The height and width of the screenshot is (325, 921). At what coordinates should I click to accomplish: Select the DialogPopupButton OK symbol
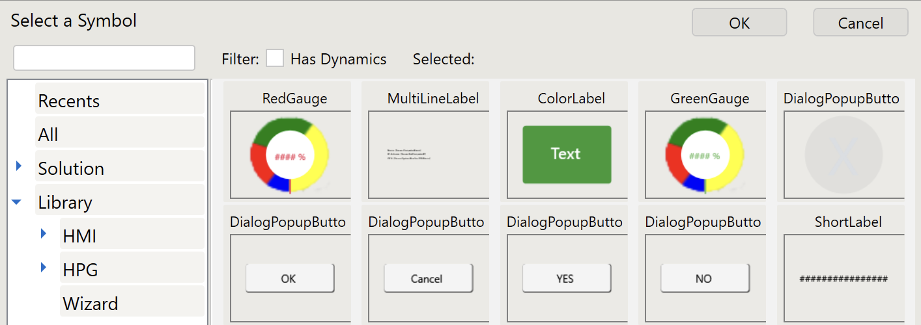290,278
